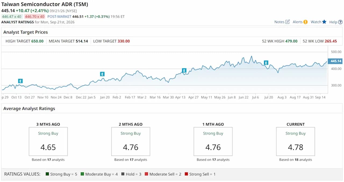Click the 52 WK HIGH 479.00 value
The image size is (344, 182).
pos(291,41)
